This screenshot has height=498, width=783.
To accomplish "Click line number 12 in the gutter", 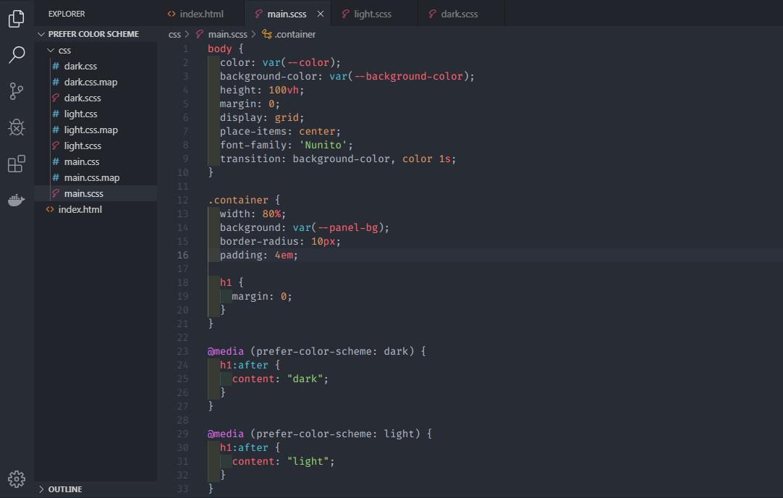I will (183, 200).
